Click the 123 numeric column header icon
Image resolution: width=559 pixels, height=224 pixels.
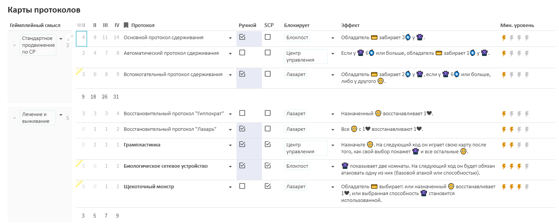pyautogui.click(x=80, y=25)
